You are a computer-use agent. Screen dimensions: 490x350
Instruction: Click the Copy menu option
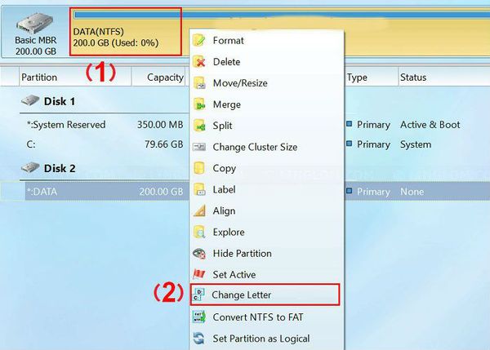click(x=224, y=168)
